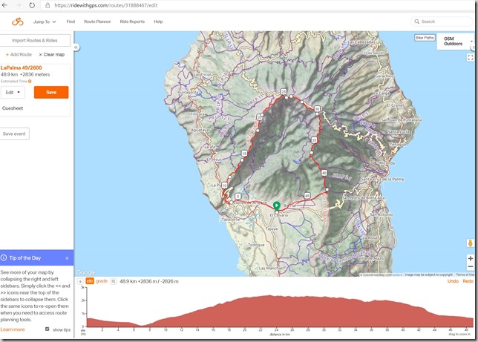Open the Jump To dropdown

click(45, 22)
